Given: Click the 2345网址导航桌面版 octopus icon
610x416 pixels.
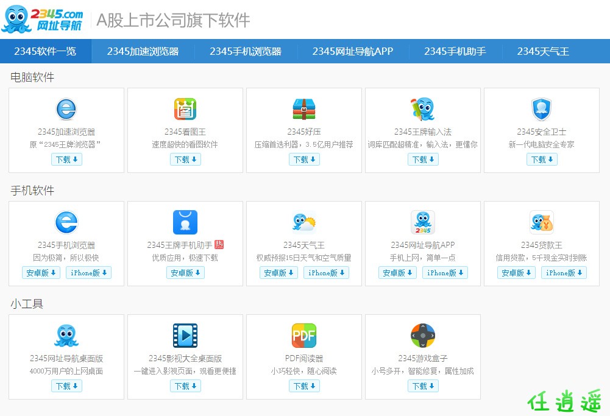Looking at the screenshot, I should tap(66, 336).
